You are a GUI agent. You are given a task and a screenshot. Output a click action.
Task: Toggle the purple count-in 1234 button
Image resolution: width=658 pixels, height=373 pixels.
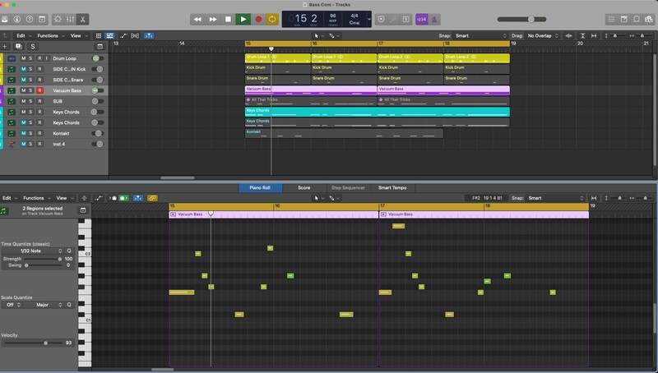421,19
